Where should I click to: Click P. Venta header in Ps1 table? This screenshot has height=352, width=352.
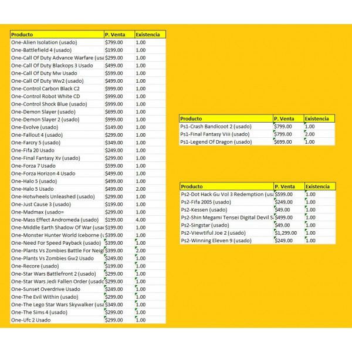(x=289, y=119)
